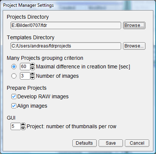Cancel the settings dialog
The height and width of the screenshot is (154, 156).
tap(137, 143)
